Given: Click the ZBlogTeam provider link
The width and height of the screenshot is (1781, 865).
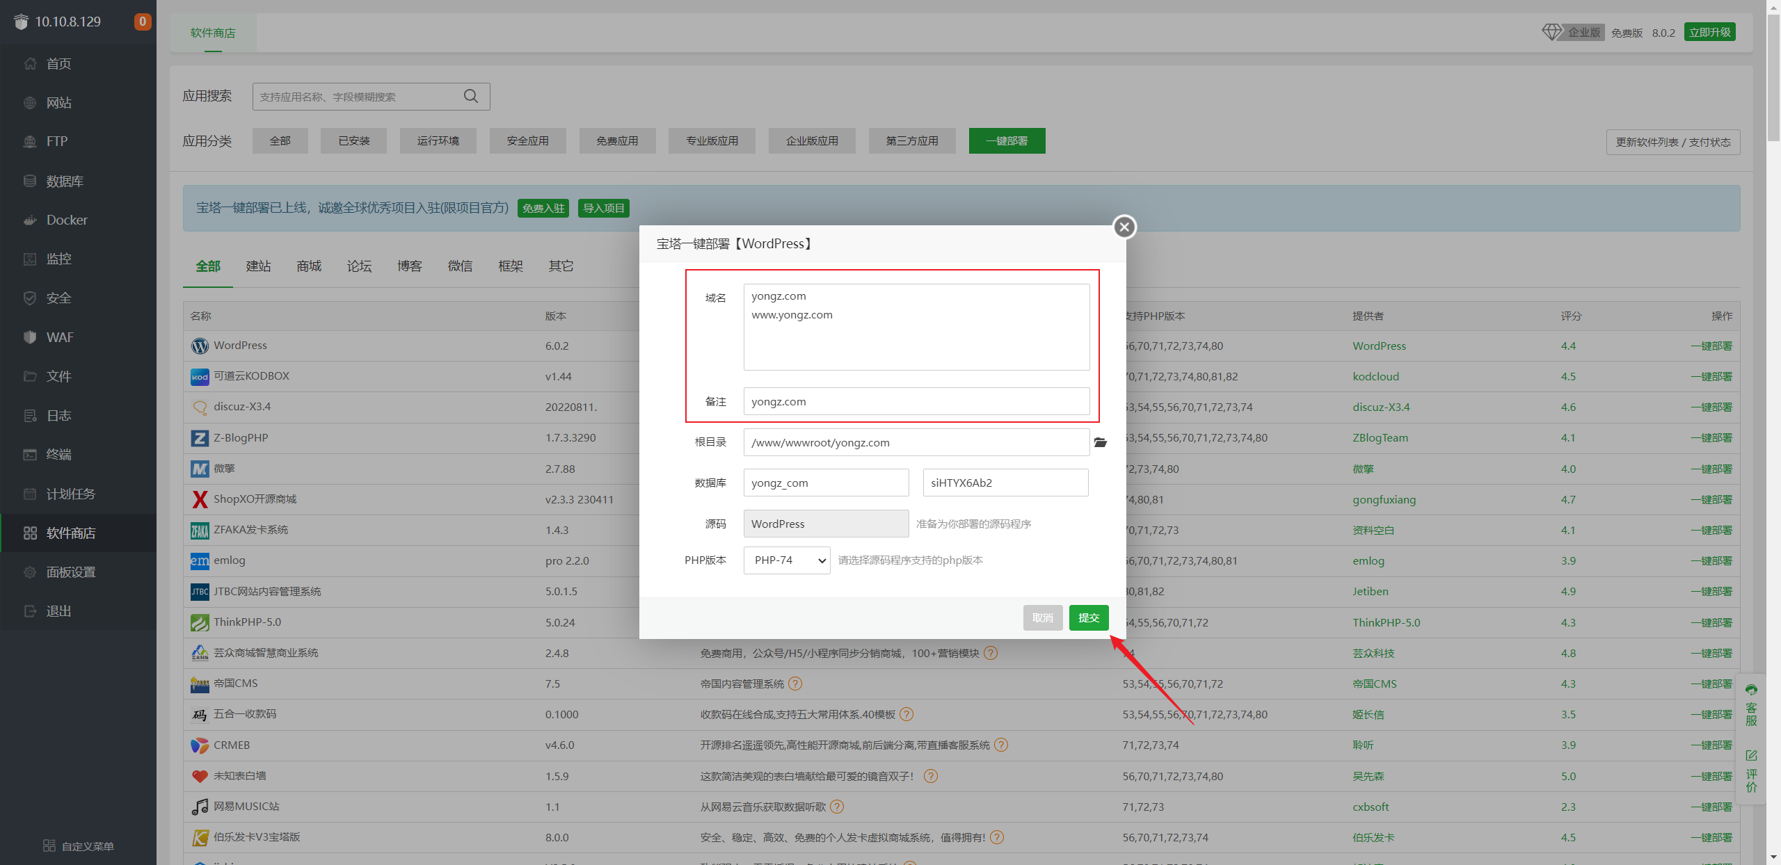Looking at the screenshot, I should click(1380, 438).
